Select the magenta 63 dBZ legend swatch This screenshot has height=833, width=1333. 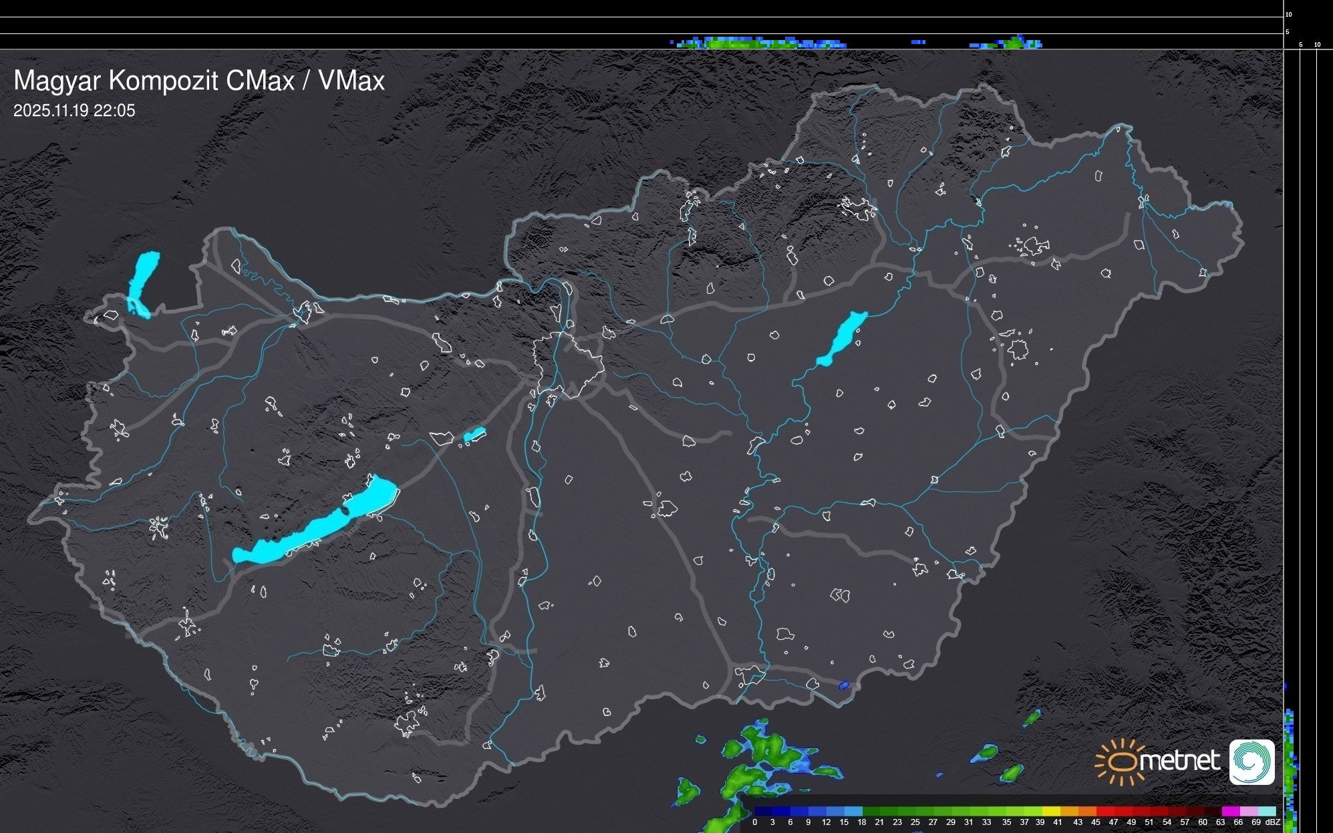(x=1230, y=812)
